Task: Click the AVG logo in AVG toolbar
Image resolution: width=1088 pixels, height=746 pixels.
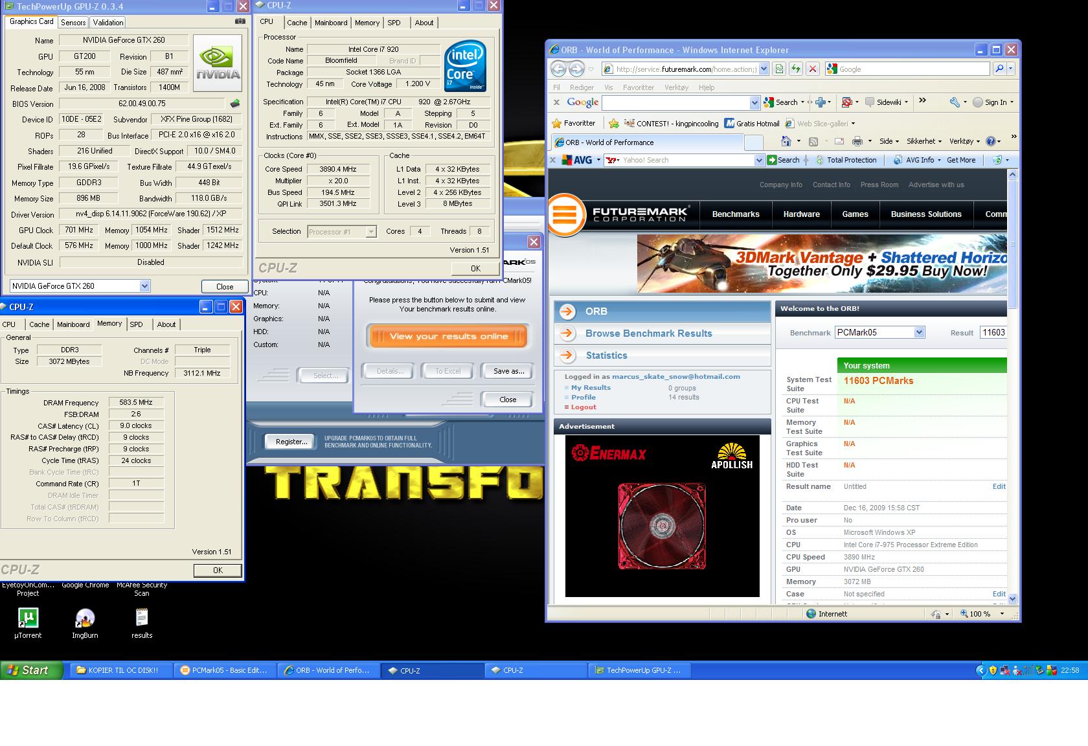Action: pos(578,160)
